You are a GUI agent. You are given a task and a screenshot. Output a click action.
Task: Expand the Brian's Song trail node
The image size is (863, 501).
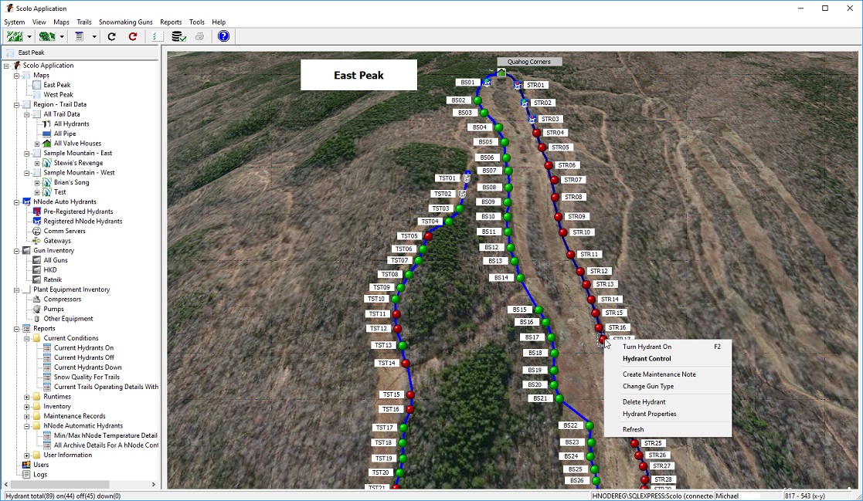point(36,183)
